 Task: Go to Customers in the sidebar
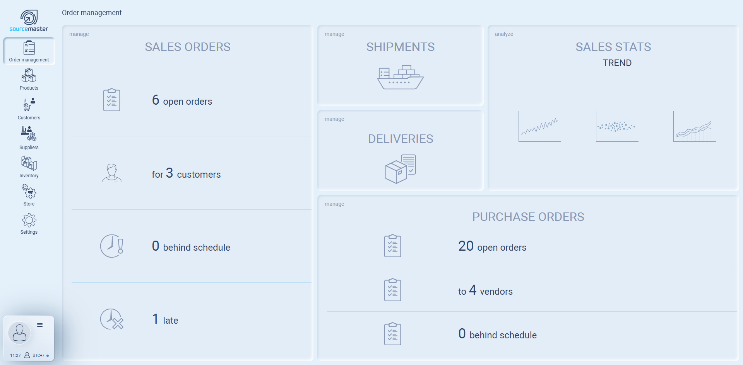pos(29,109)
